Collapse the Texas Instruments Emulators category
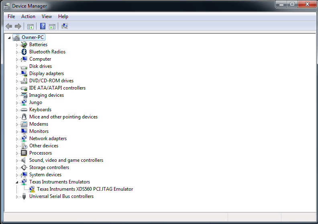This screenshot has width=318, height=224. point(17,182)
